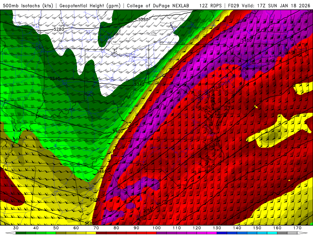313x235 pixels.
Task: Click the cyan colorbar swatch before 160
Action: (x=272, y=233)
